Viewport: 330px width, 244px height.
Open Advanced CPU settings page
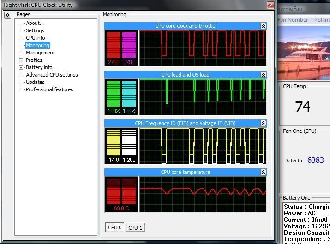[x=52, y=75]
